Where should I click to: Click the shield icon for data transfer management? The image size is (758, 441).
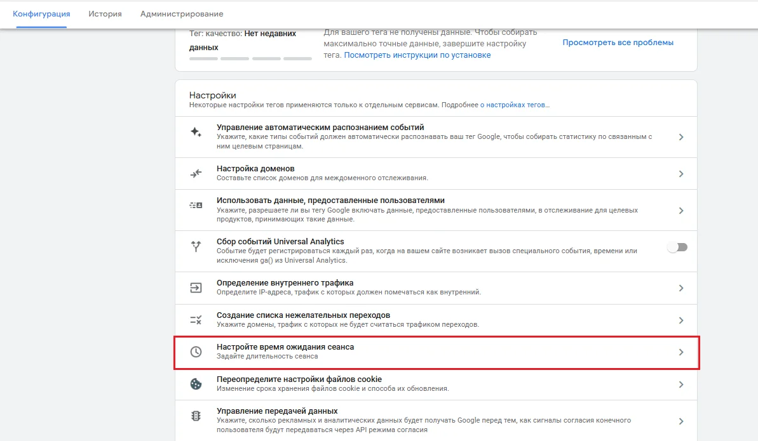(x=196, y=416)
